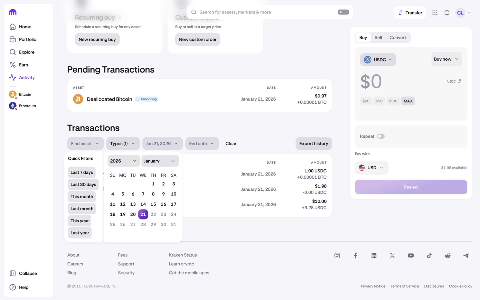Image resolution: width=480 pixels, height=300 pixels.
Task: Click the Export history button
Action: tap(313, 143)
